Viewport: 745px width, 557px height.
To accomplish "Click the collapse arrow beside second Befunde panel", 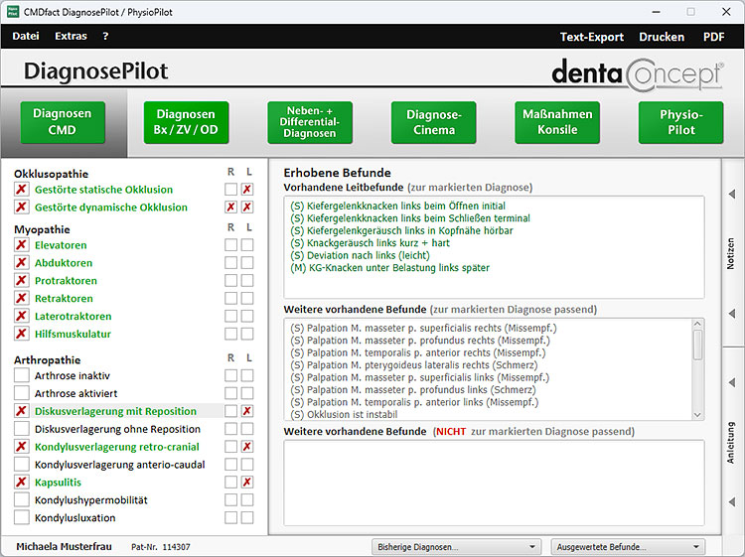I will coord(732,314).
